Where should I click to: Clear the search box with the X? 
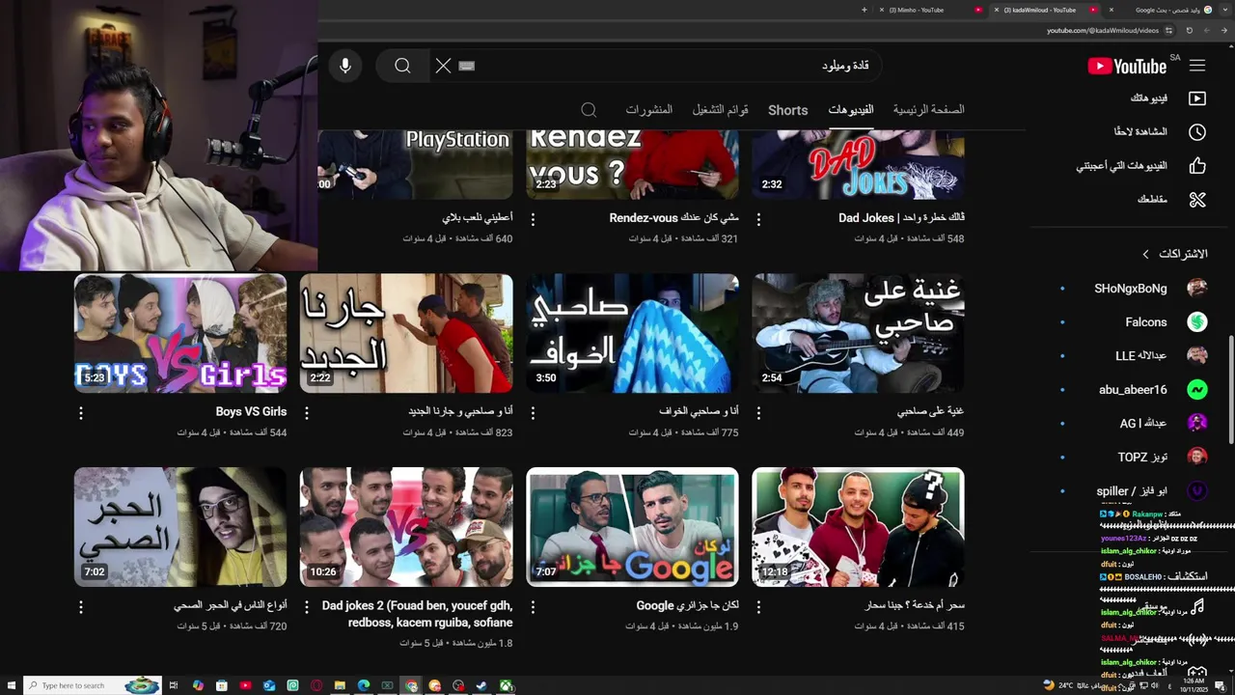pyautogui.click(x=443, y=66)
